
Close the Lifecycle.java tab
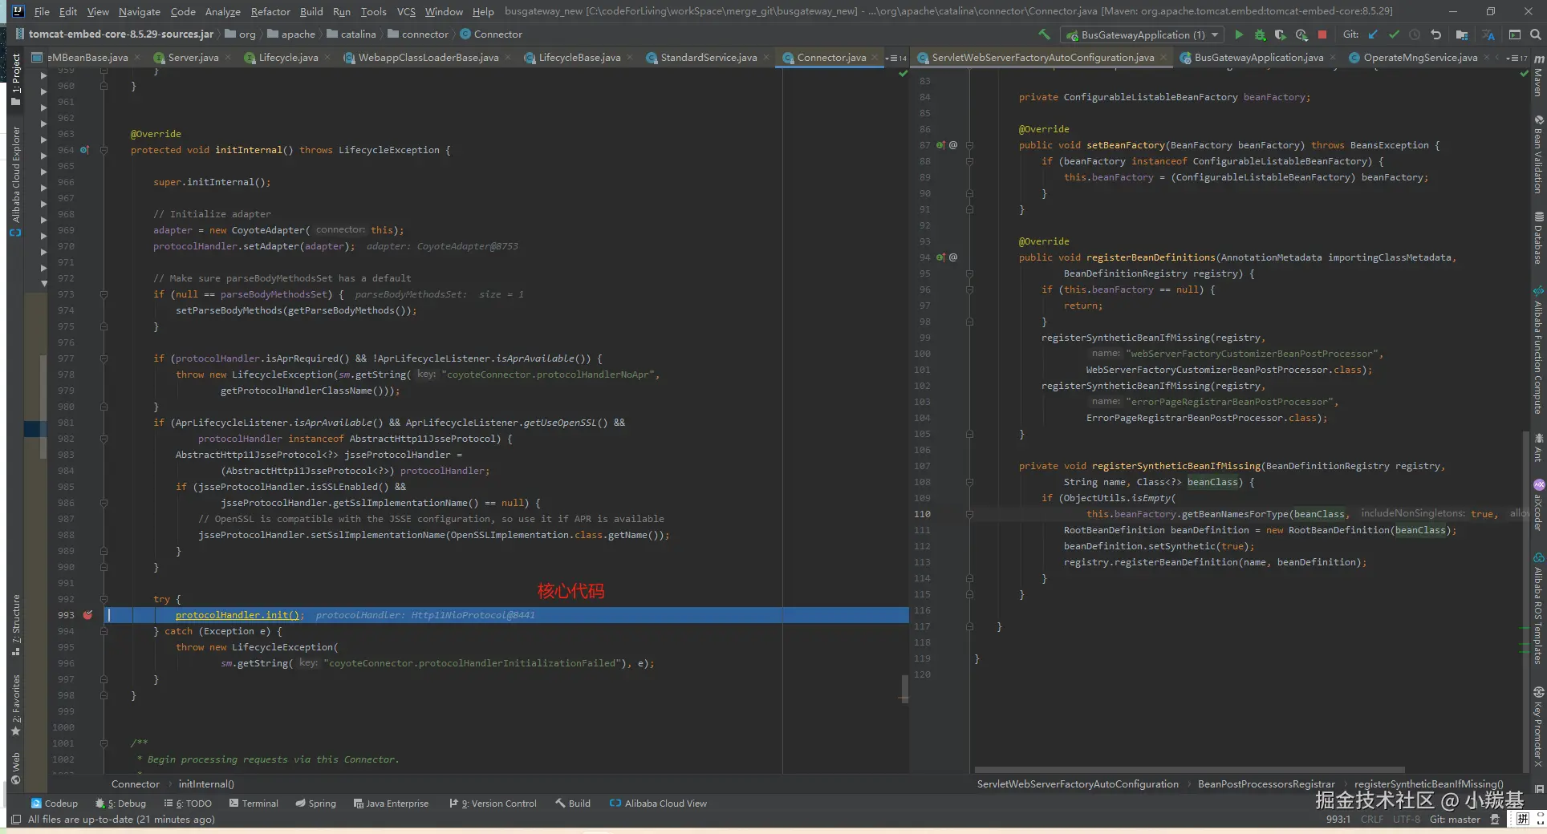pyautogui.click(x=329, y=58)
